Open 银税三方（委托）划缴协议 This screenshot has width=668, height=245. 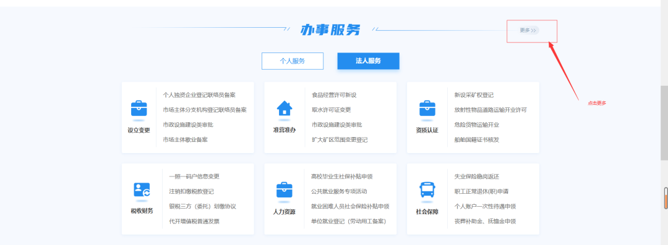(x=202, y=206)
